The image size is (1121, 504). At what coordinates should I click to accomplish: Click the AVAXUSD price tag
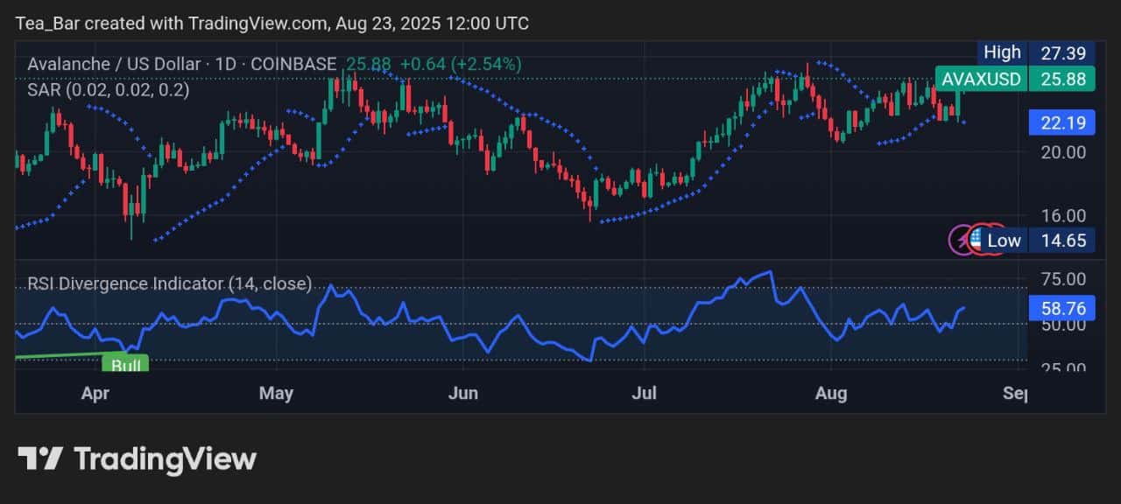click(x=981, y=79)
